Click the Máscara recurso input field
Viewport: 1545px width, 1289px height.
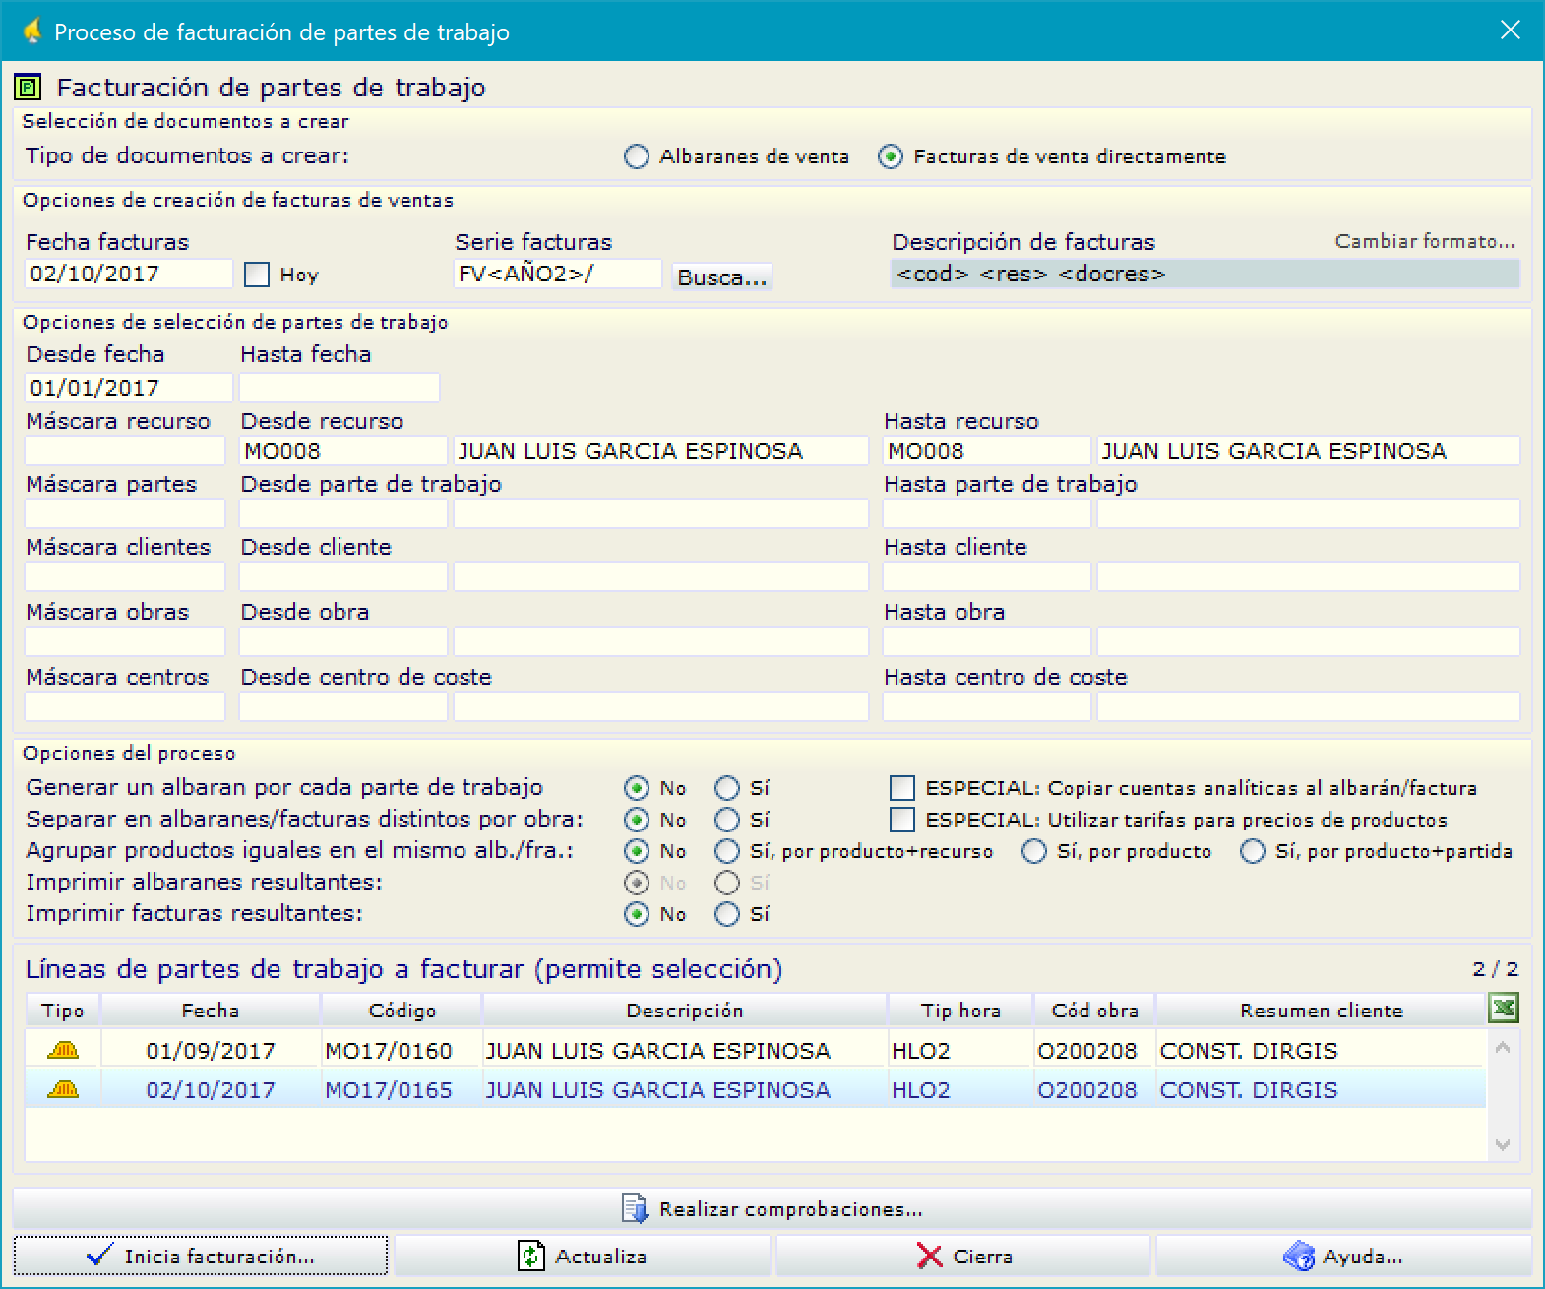[x=125, y=451]
